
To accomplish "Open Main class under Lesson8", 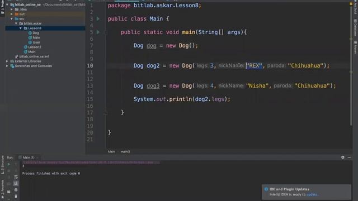I will point(36,37).
